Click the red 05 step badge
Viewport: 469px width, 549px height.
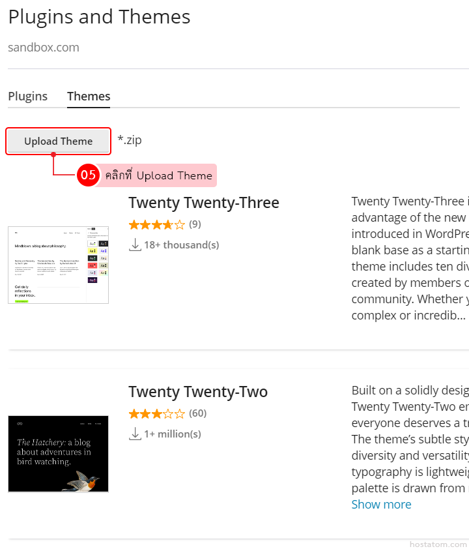click(x=87, y=175)
